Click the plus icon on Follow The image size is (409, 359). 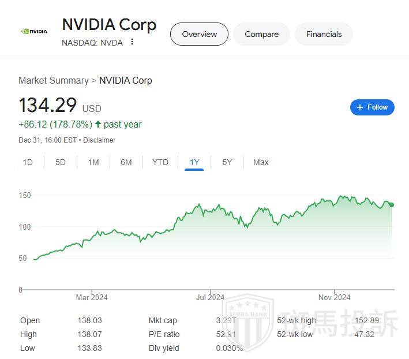pos(360,107)
